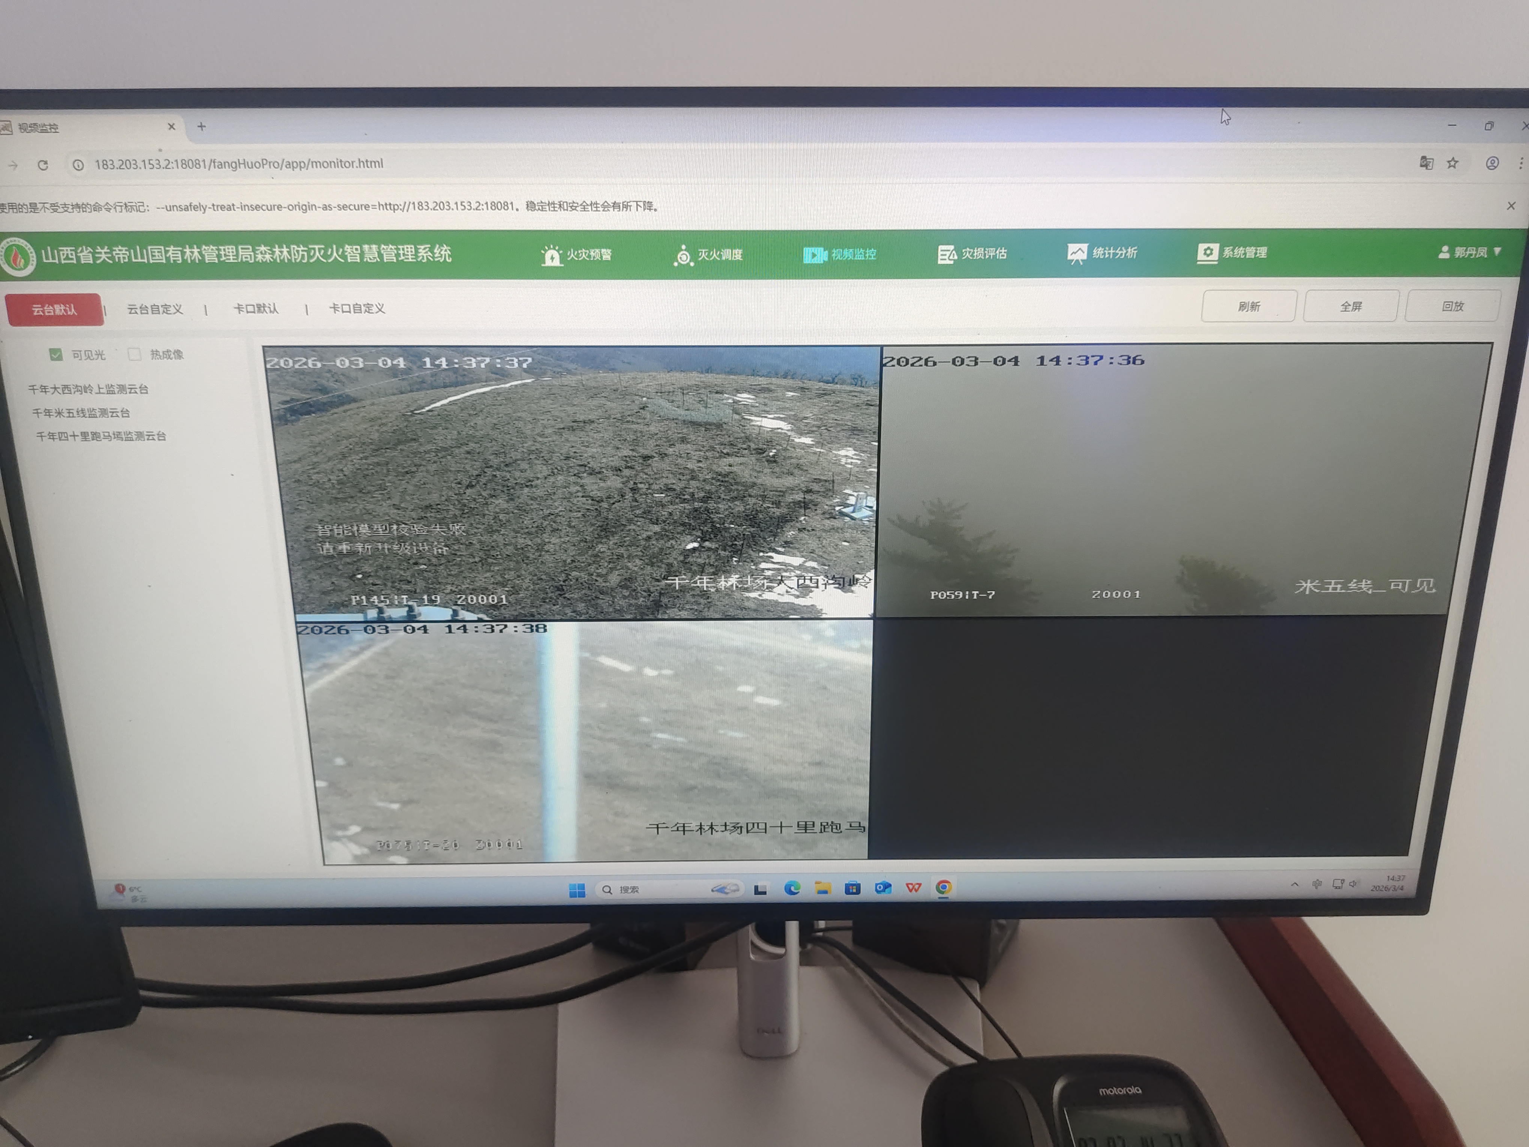Select 千年米五线监测云台 in the camera list
The width and height of the screenshot is (1529, 1147).
pos(81,413)
